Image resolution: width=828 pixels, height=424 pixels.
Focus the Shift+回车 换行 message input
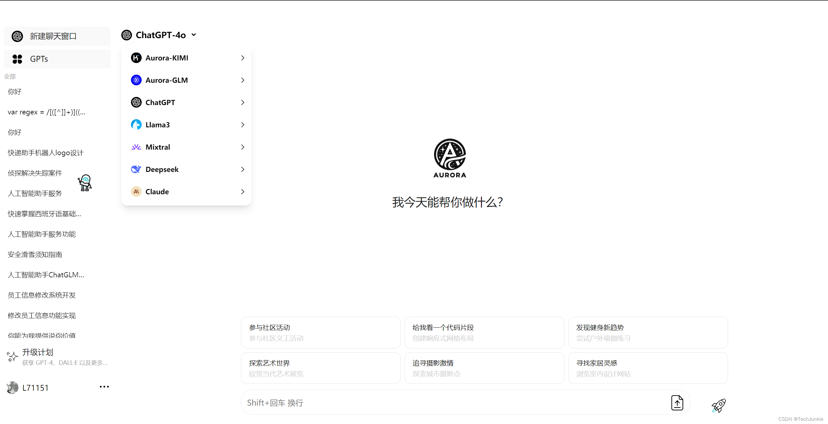coord(453,403)
